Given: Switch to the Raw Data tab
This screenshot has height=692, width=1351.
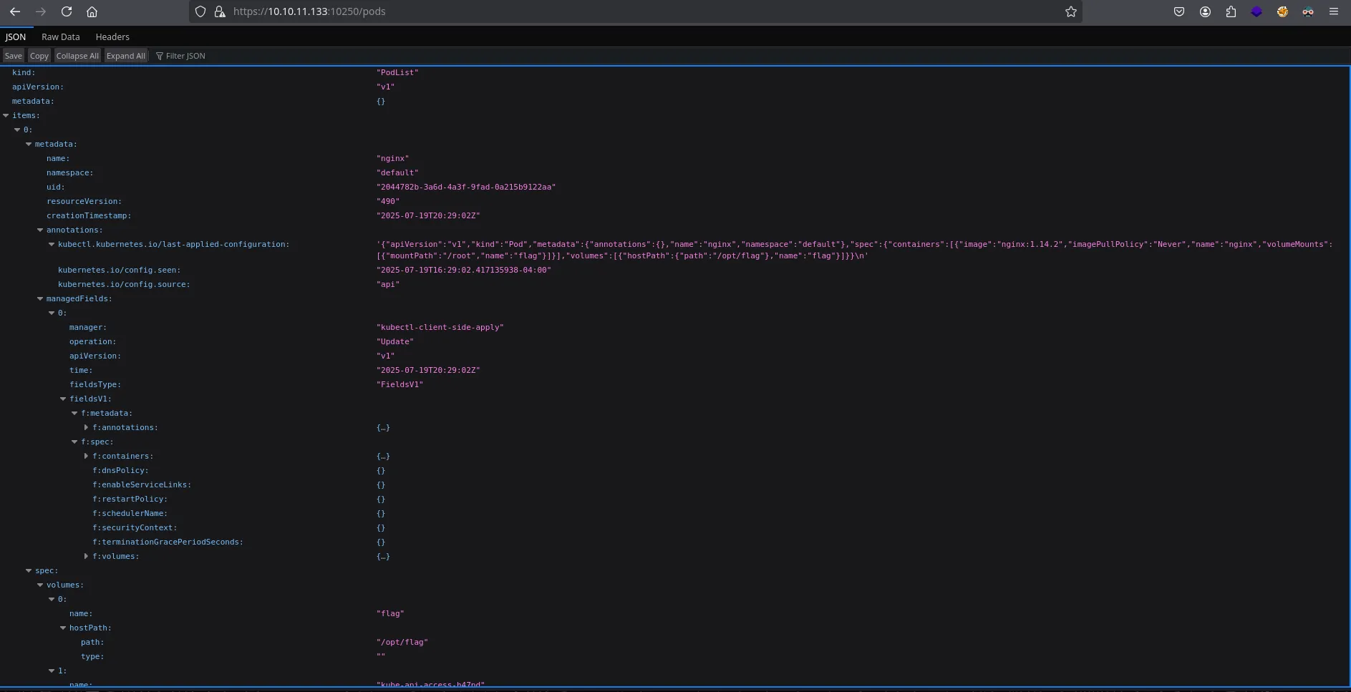Looking at the screenshot, I should [x=61, y=36].
